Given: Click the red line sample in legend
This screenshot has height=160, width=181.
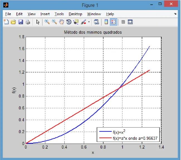Looking at the screenshot, I should pyautogui.click(x=105, y=138).
